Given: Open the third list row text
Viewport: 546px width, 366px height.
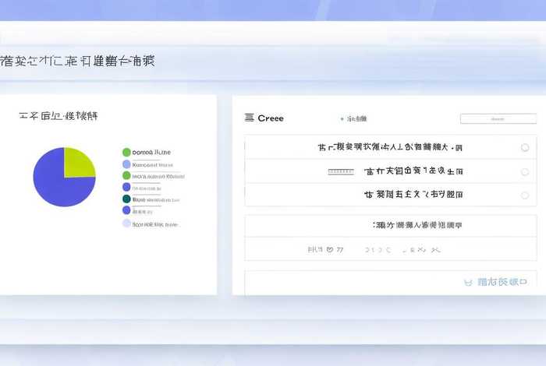Looking at the screenshot, I should pyautogui.click(x=413, y=195).
